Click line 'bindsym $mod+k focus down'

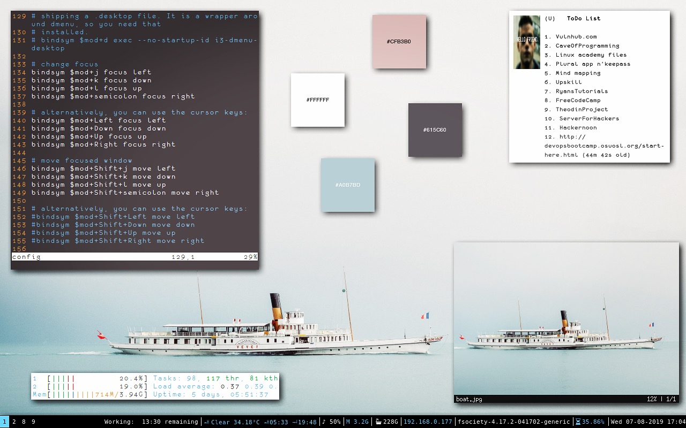click(91, 80)
